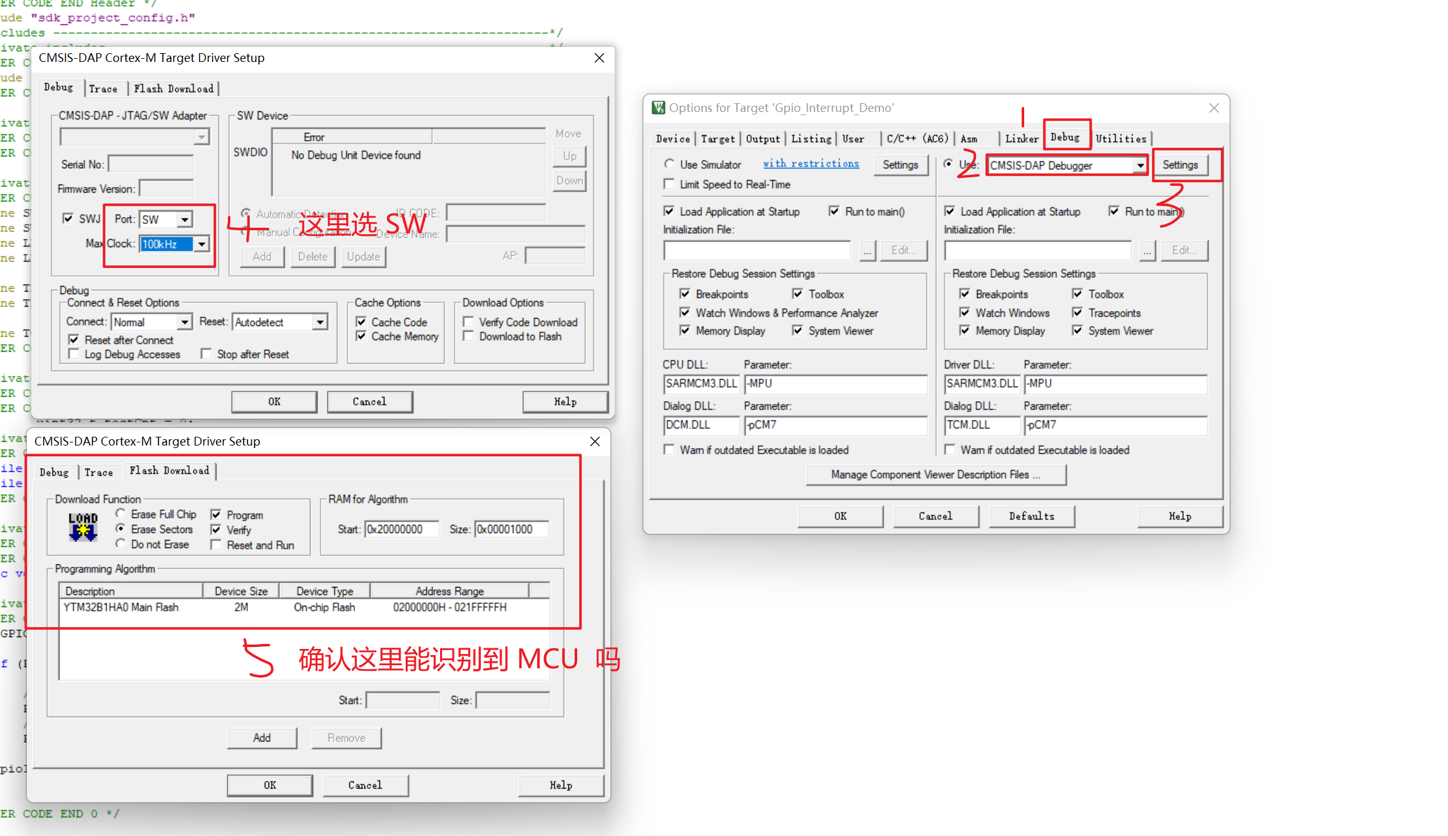The width and height of the screenshot is (1448, 836).
Task: Click the Address Range column header
Action: click(449, 591)
